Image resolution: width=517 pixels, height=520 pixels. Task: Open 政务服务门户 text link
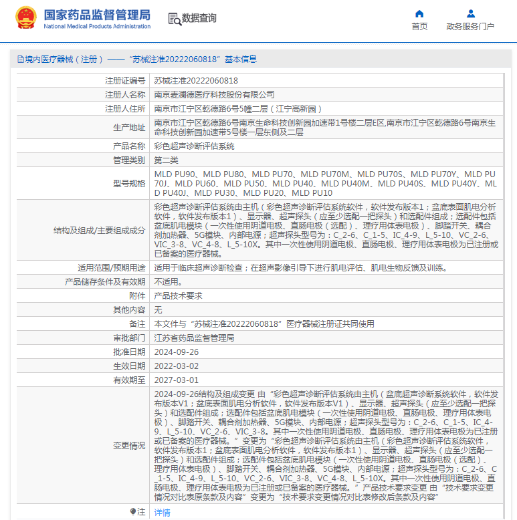click(470, 27)
